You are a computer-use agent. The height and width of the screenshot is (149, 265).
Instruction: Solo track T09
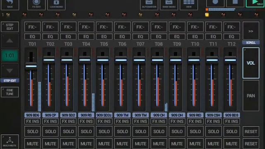[177, 131]
